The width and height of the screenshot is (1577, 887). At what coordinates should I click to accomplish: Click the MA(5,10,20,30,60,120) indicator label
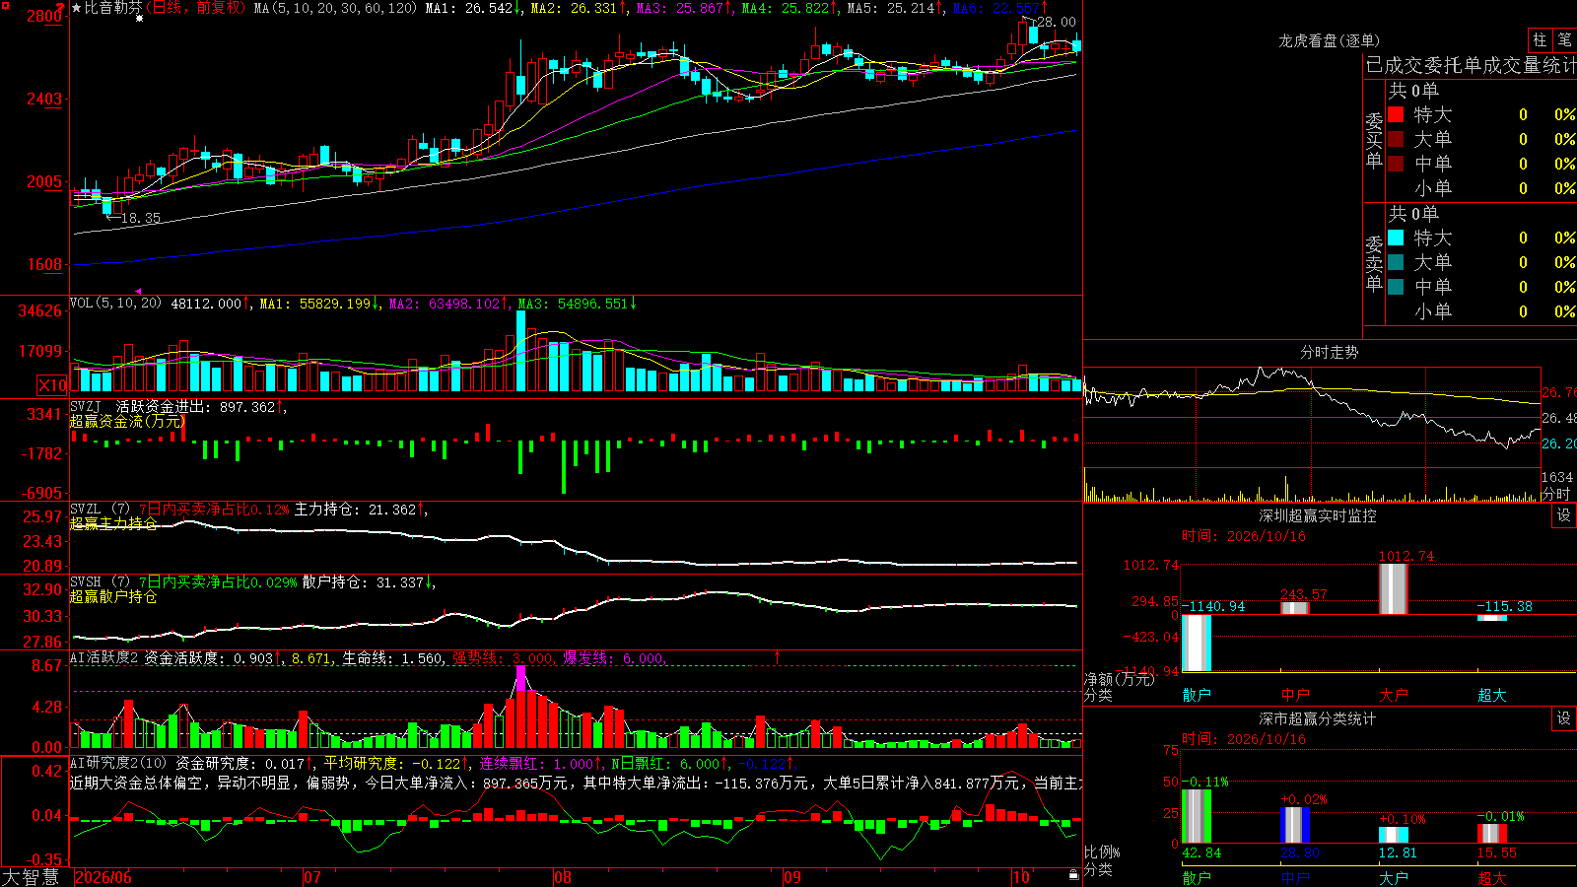pos(335,8)
